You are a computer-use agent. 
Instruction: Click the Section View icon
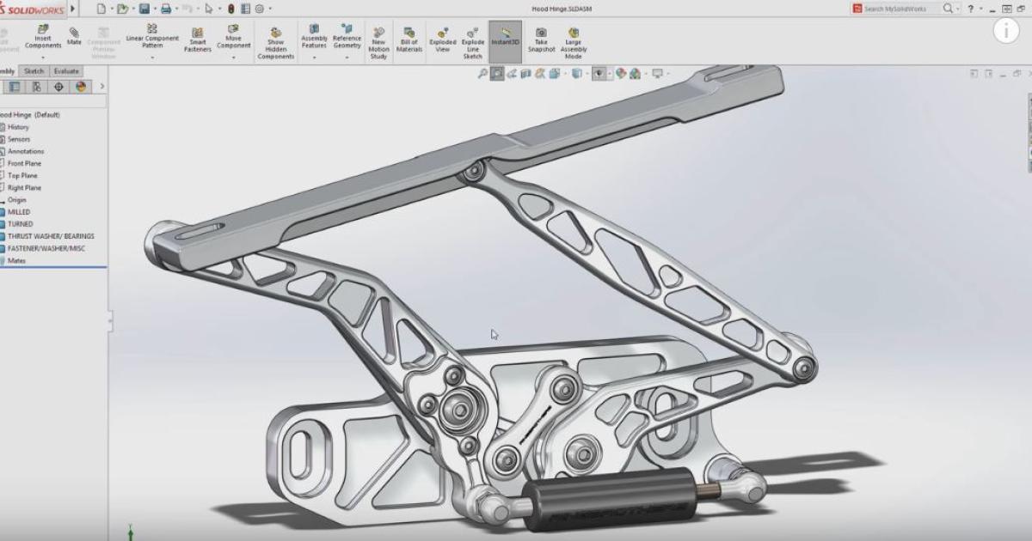[525, 74]
